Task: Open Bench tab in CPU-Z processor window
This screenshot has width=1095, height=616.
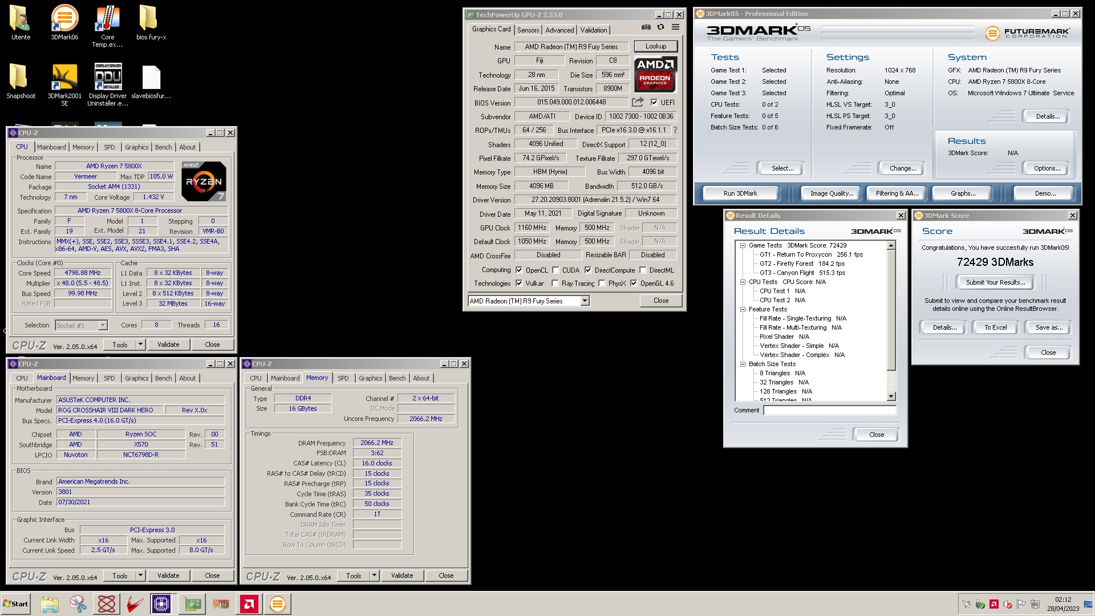Action: (x=163, y=147)
